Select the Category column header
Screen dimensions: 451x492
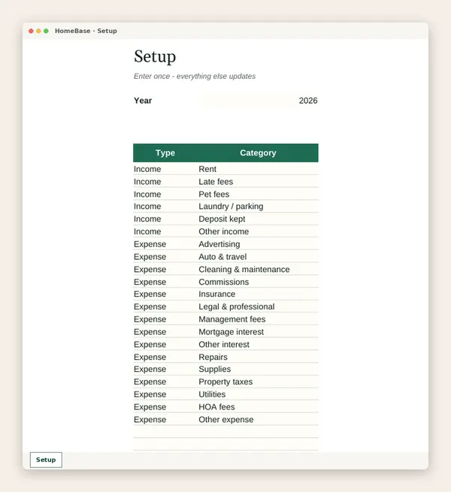pos(258,152)
